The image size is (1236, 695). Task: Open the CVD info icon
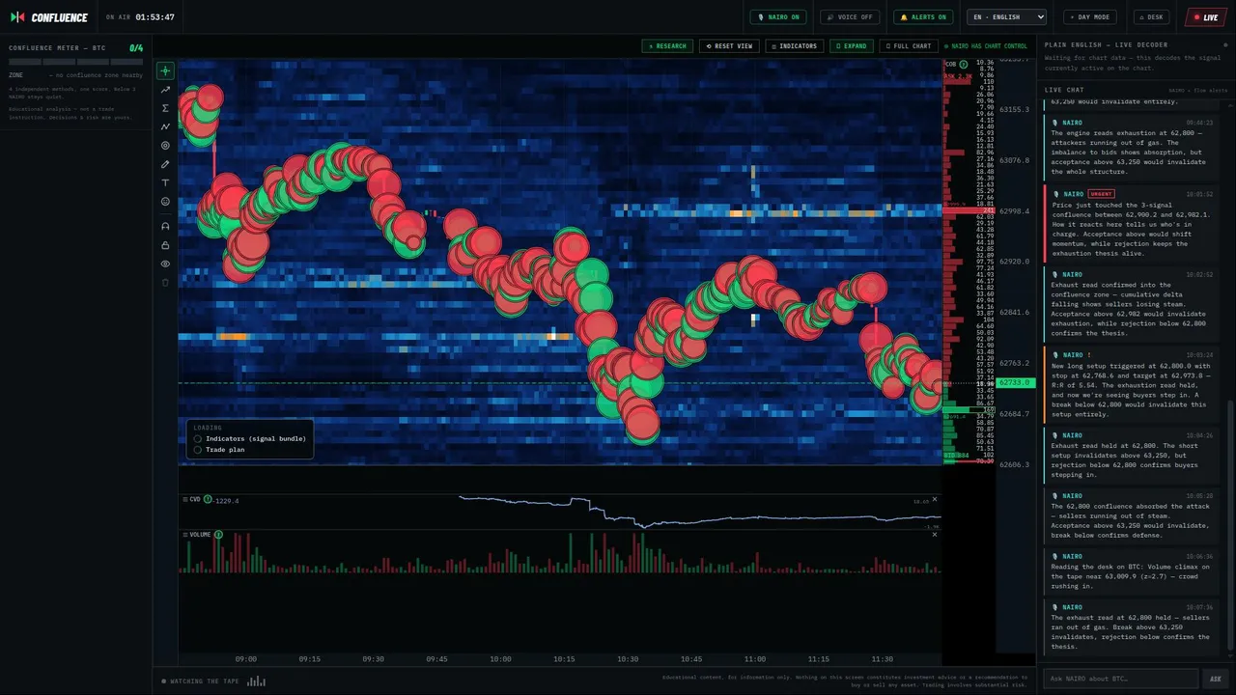[x=208, y=500]
